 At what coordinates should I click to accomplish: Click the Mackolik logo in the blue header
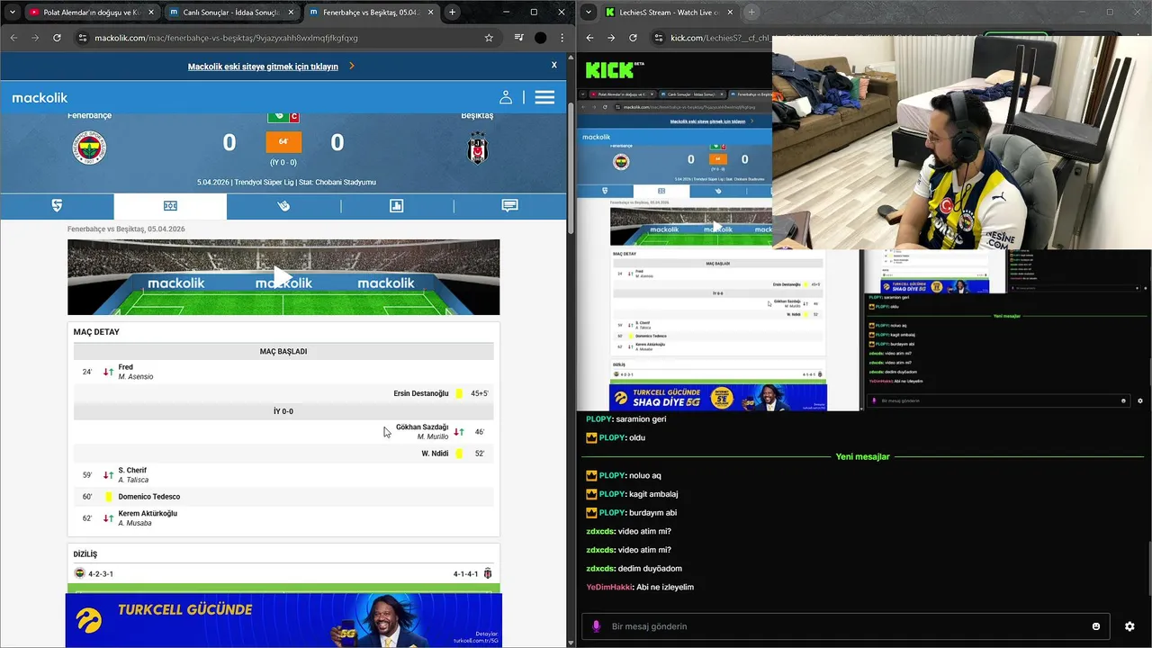(40, 97)
